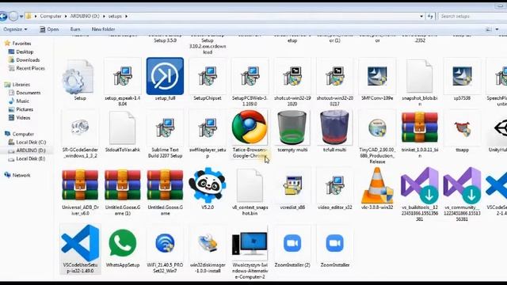Viewport: 507px width, 285px height.
Task: Select the tcempty multi trash icon
Action: coord(292,127)
